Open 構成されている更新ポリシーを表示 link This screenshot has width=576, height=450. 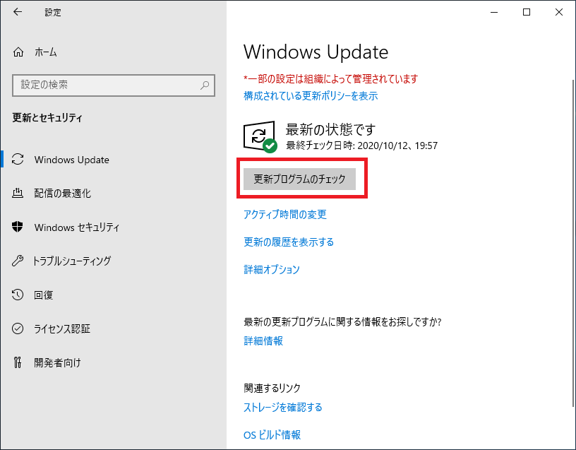[x=311, y=96]
